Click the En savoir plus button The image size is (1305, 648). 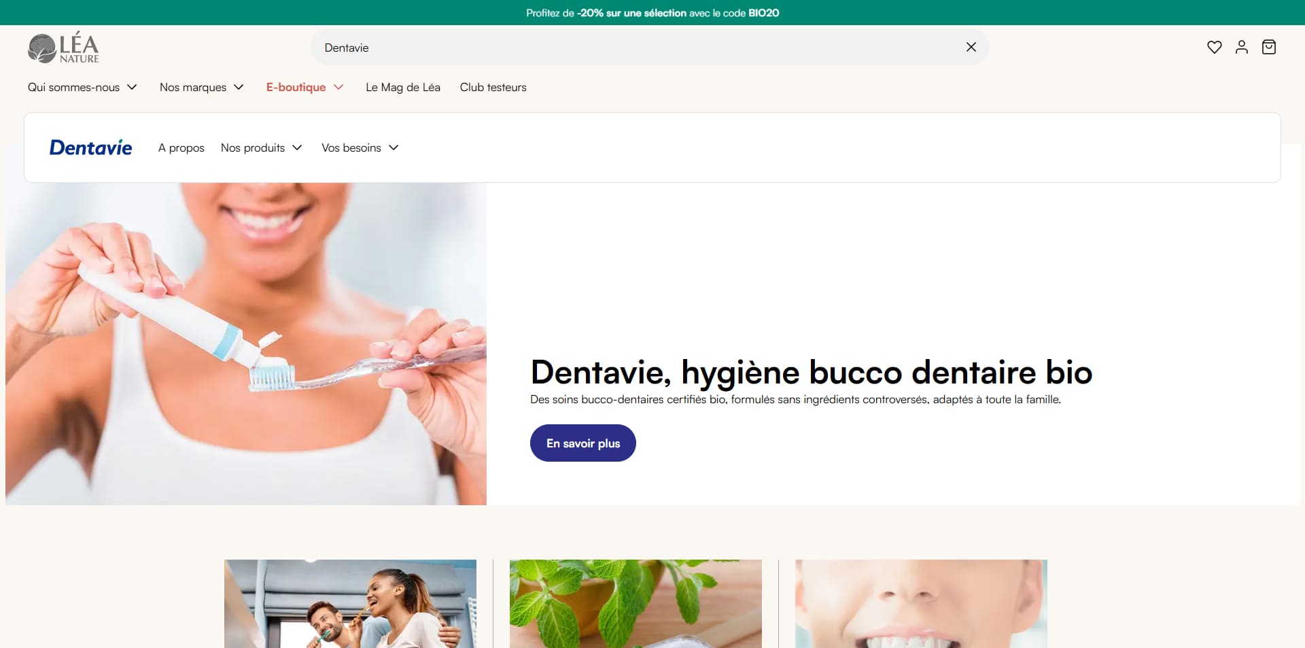[x=582, y=443]
